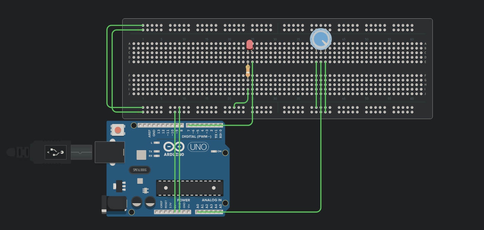Select the Vin pin on power header
This screenshot has width=484, height=230.
click(x=189, y=212)
